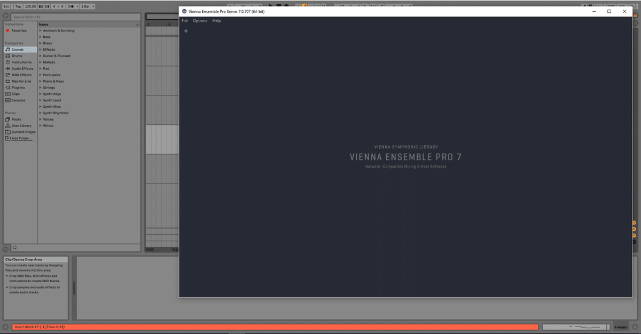Select the Samples category in Ableton browser
The width and height of the screenshot is (641, 334).
(x=21, y=100)
